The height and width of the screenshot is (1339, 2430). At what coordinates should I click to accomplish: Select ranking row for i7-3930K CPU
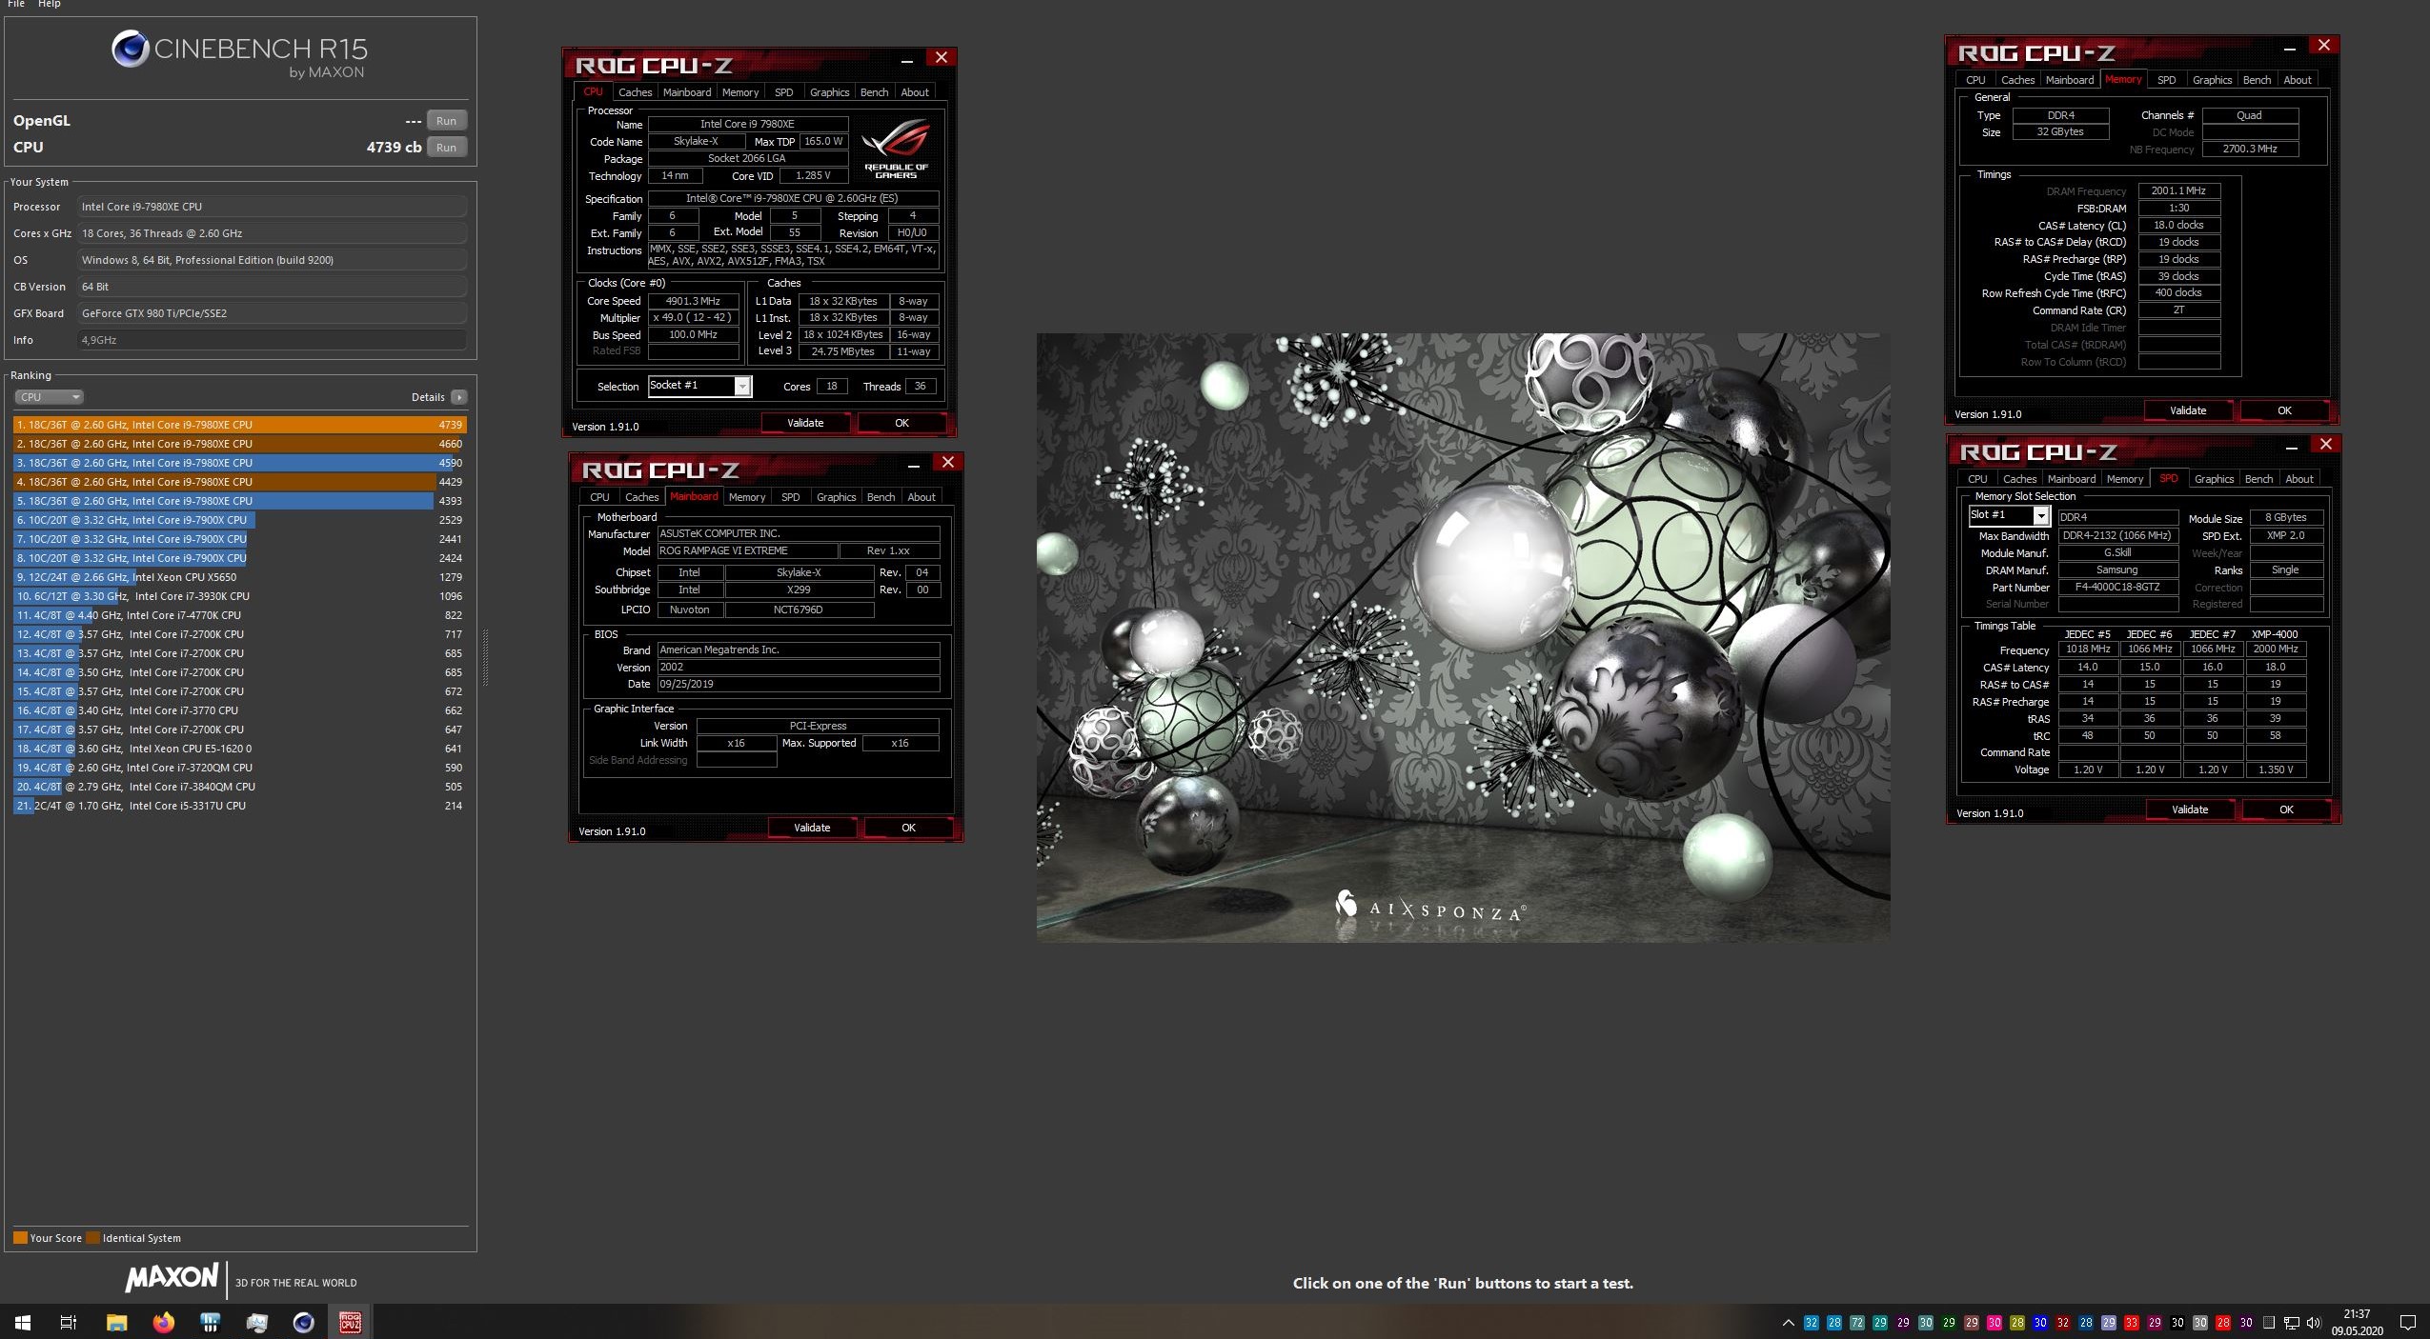pos(240,596)
